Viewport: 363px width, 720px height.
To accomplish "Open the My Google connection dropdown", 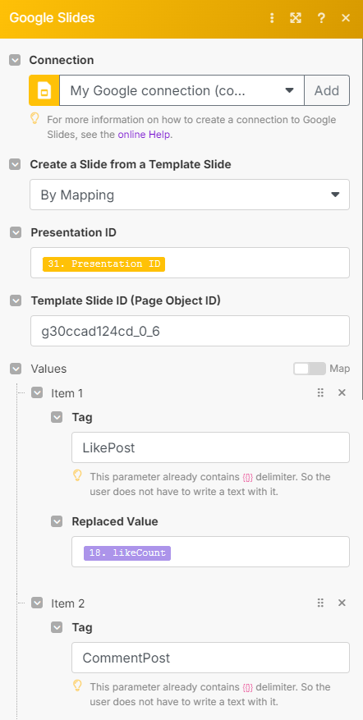I will click(x=182, y=90).
